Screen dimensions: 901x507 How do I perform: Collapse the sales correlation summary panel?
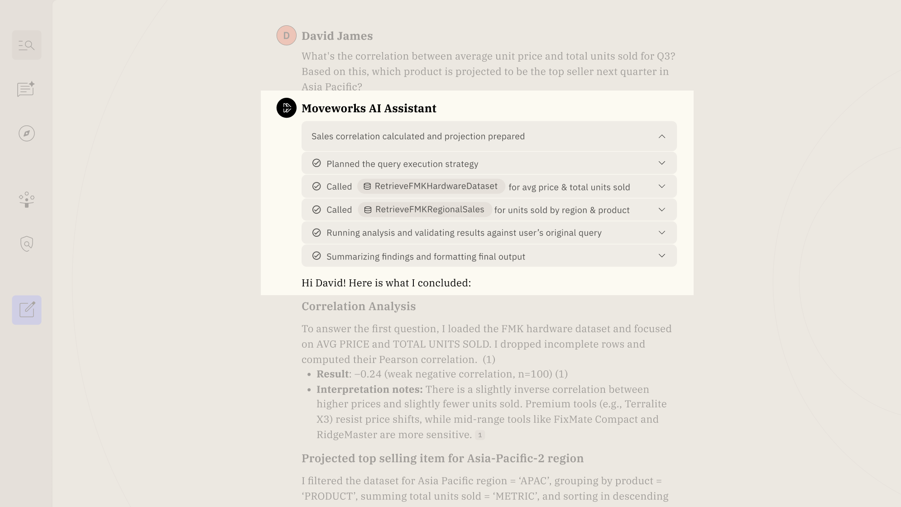click(x=662, y=136)
